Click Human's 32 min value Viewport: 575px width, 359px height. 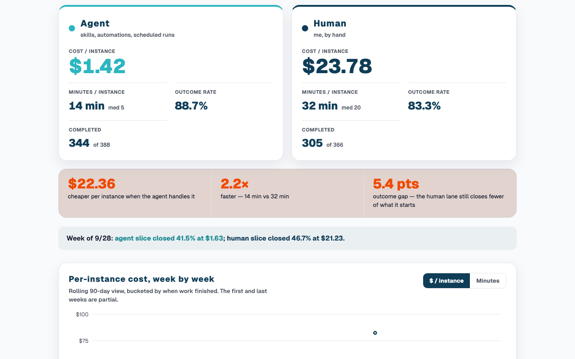[320, 106]
